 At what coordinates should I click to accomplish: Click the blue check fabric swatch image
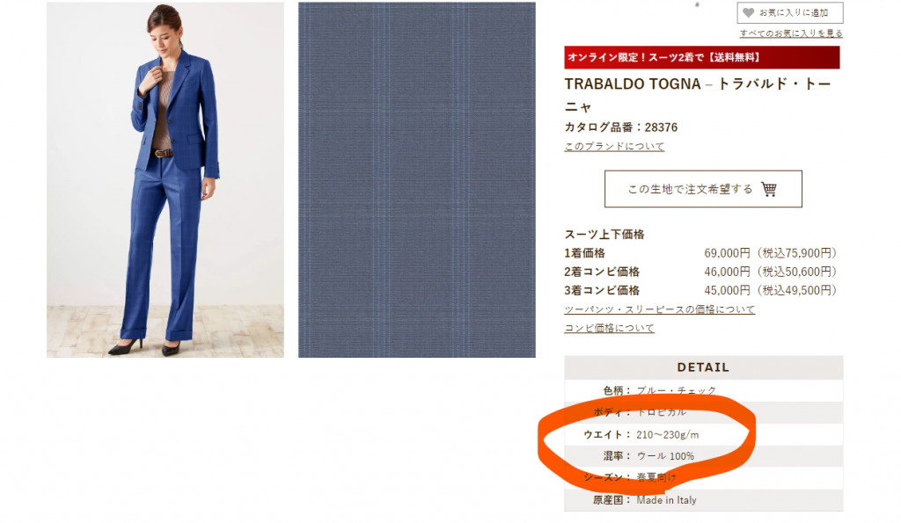click(416, 179)
